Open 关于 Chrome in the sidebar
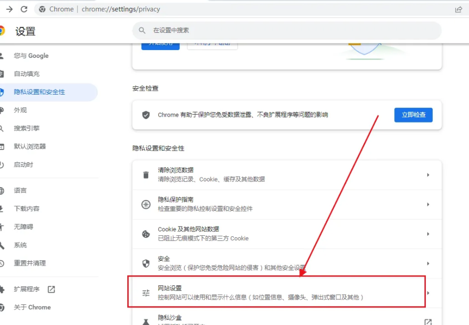This screenshot has height=325, width=469. 32,307
